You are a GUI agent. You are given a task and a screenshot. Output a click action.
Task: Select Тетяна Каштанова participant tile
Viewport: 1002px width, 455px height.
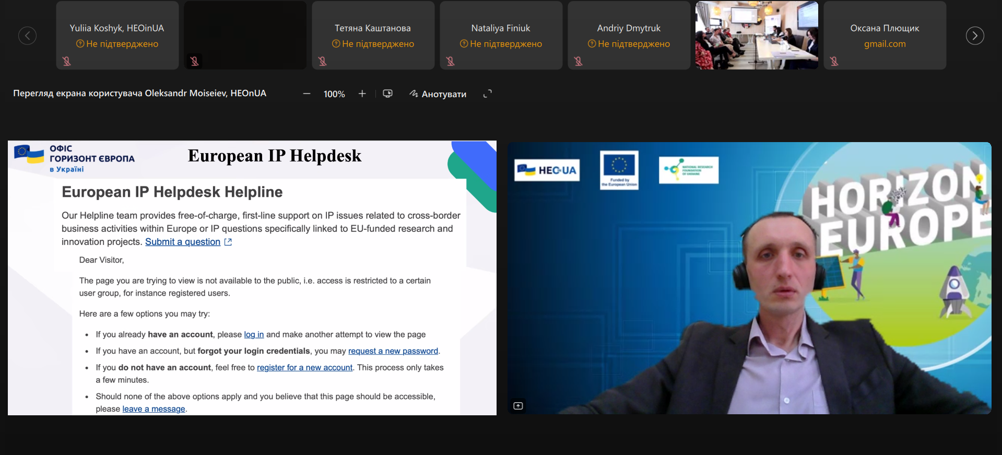[373, 35]
